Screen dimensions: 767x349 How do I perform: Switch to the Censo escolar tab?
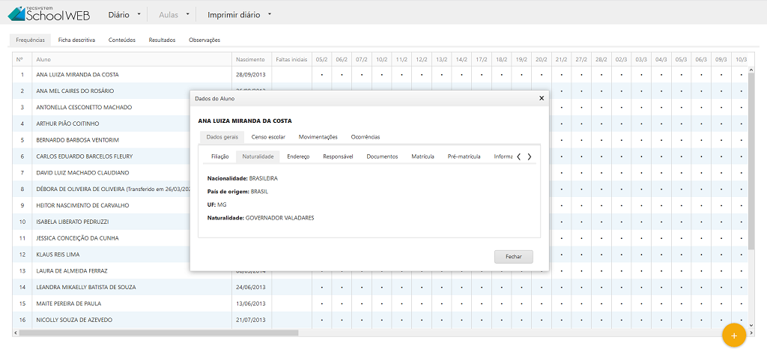coord(268,137)
